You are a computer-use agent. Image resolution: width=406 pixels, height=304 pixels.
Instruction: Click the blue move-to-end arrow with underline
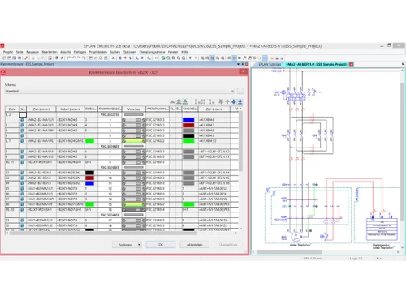(x=240, y=101)
